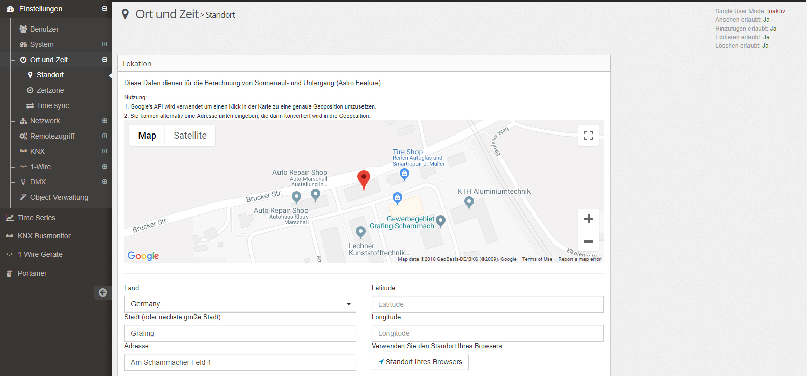This screenshot has height=376, width=807.
Task: Expand the Remotezugriff submenu
Action: click(x=104, y=136)
